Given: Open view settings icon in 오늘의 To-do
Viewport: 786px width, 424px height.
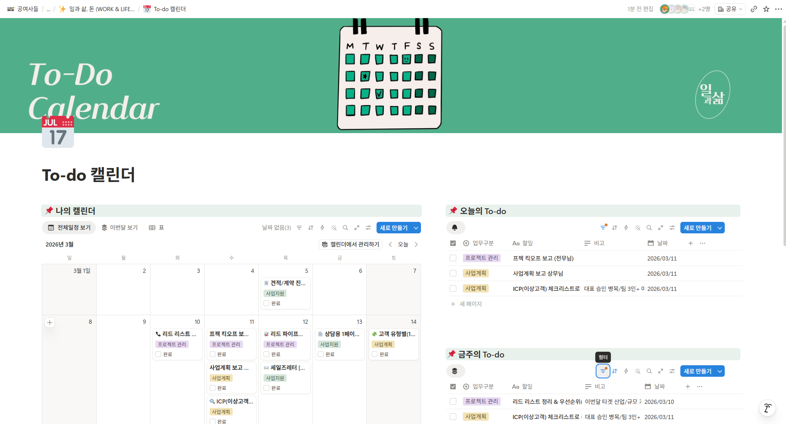Looking at the screenshot, I should [x=672, y=228].
